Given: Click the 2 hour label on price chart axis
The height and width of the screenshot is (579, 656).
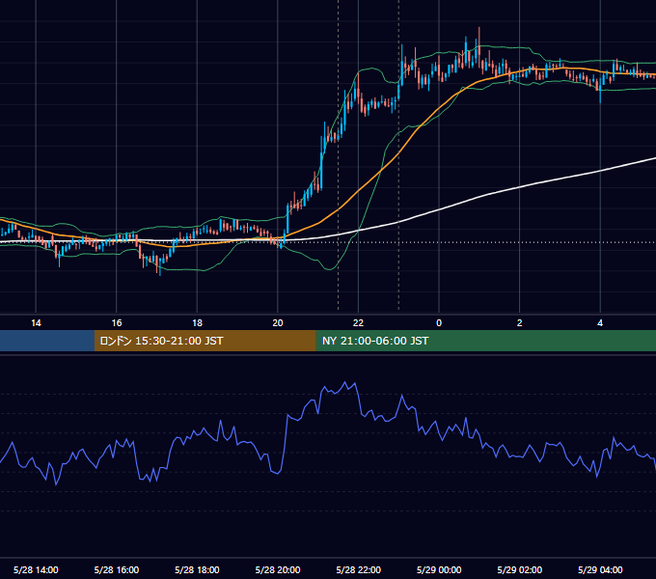Looking at the screenshot, I should point(520,323).
